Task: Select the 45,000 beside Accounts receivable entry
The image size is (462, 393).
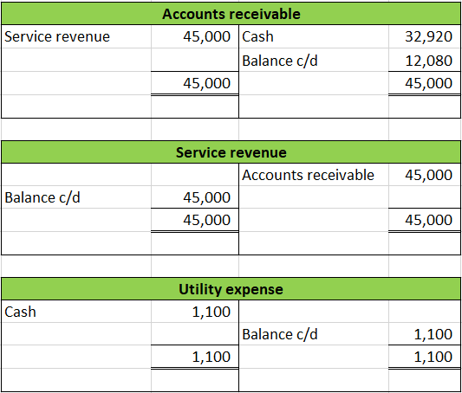Action: tap(428, 175)
